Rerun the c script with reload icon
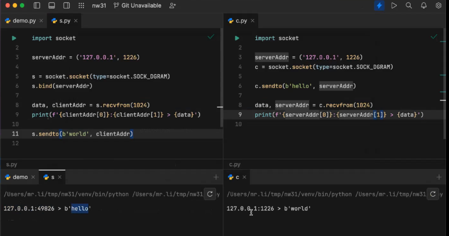The width and height of the screenshot is (449, 236). pyautogui.click(x=433, y=194)
